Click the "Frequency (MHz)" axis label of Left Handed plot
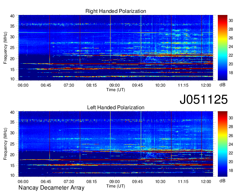 [5, 144]
